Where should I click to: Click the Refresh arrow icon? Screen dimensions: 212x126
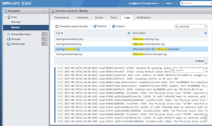(95, 27)
